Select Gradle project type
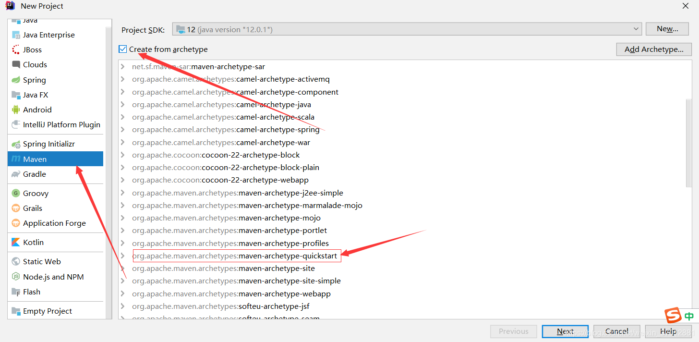Image resolution: width=699 pixels, height=342 pixels. 55,174
